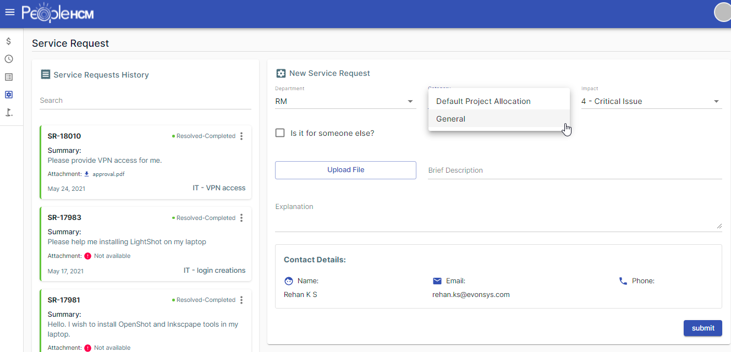731x352 pixels.
Task: Click the Upload File button
Action: tap(345, 170)
